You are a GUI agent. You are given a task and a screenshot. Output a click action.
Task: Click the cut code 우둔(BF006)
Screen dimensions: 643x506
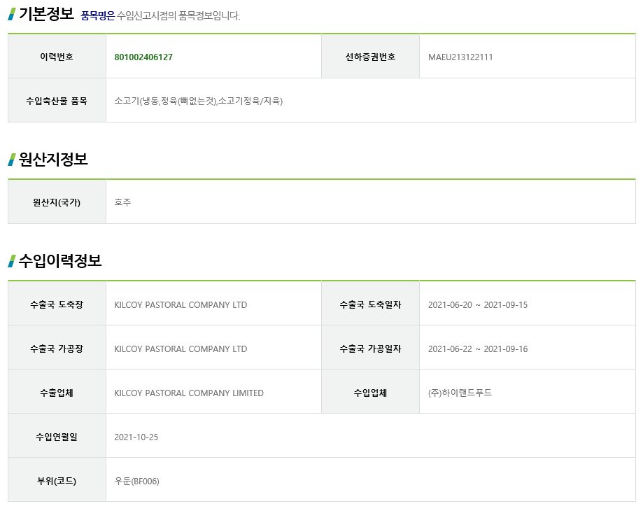click(x=136, y=481)
